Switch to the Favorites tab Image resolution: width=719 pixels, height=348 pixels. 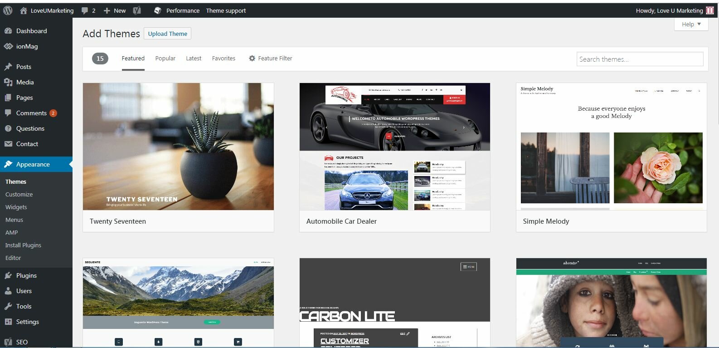(x=223, y=59)
